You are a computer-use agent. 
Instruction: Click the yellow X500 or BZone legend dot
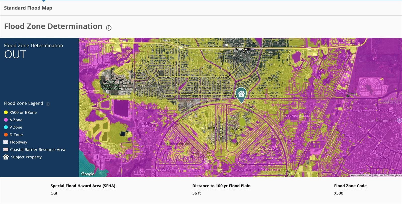pos(6,113)
